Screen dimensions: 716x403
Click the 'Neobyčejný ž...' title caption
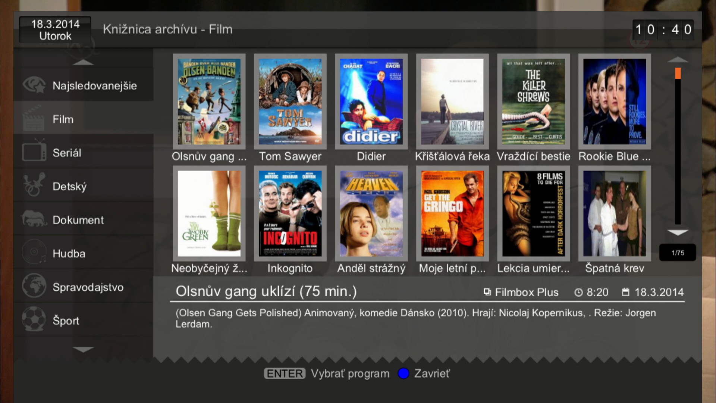[209, 268]
